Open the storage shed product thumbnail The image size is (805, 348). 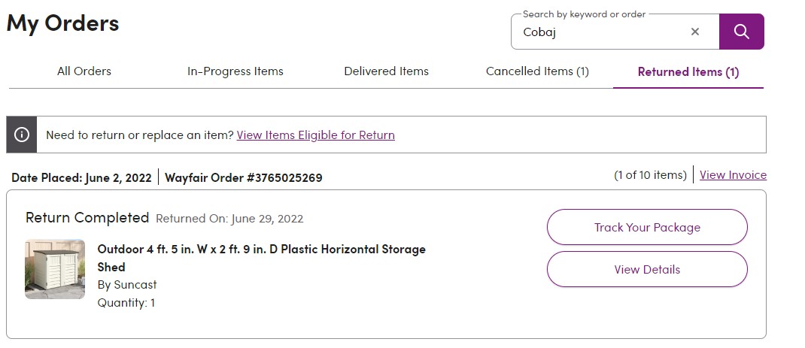point(55,269)
